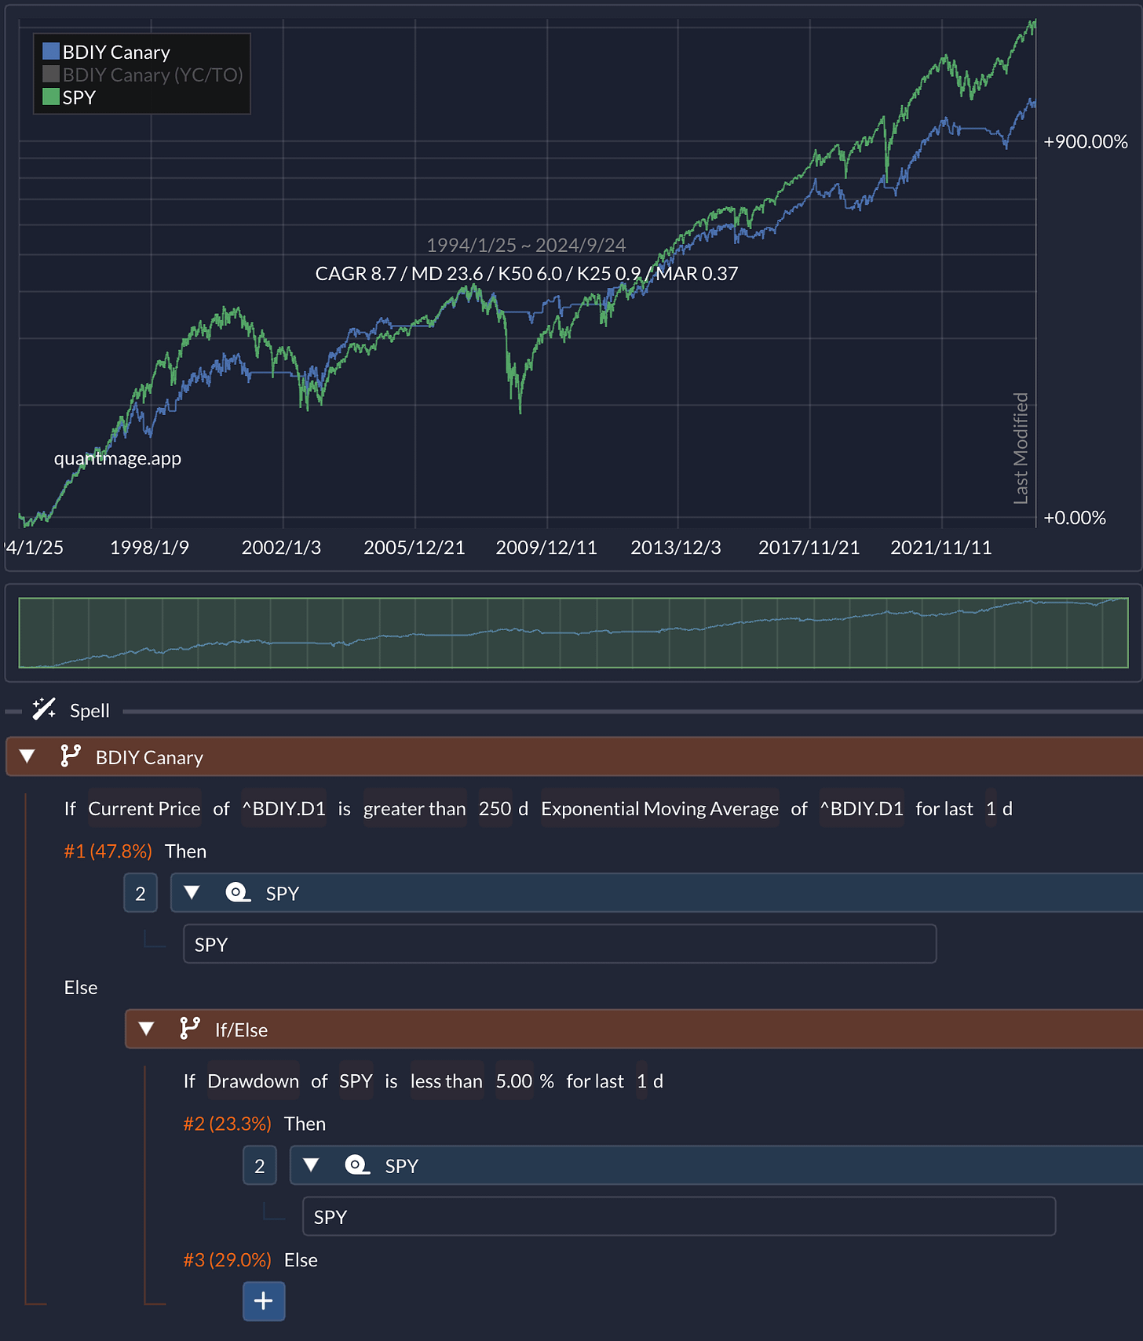This screenshot has width=1143, height=1341.
Task: Change first ^BDIY.D1 ticker in condition
Action: [283, 809]
